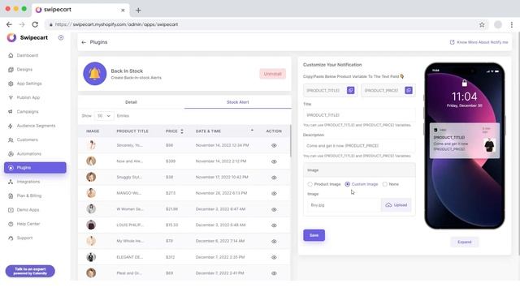Select the Custom Image radio option

pyautogui.click(x=348, y=184)
